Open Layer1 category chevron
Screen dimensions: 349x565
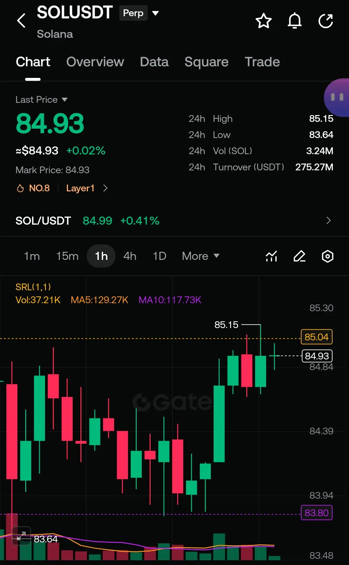(x=105, y=188)
